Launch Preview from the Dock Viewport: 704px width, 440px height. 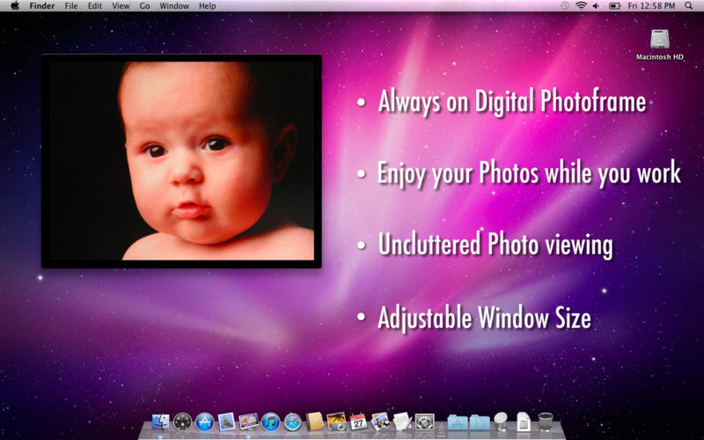[380, 422]
